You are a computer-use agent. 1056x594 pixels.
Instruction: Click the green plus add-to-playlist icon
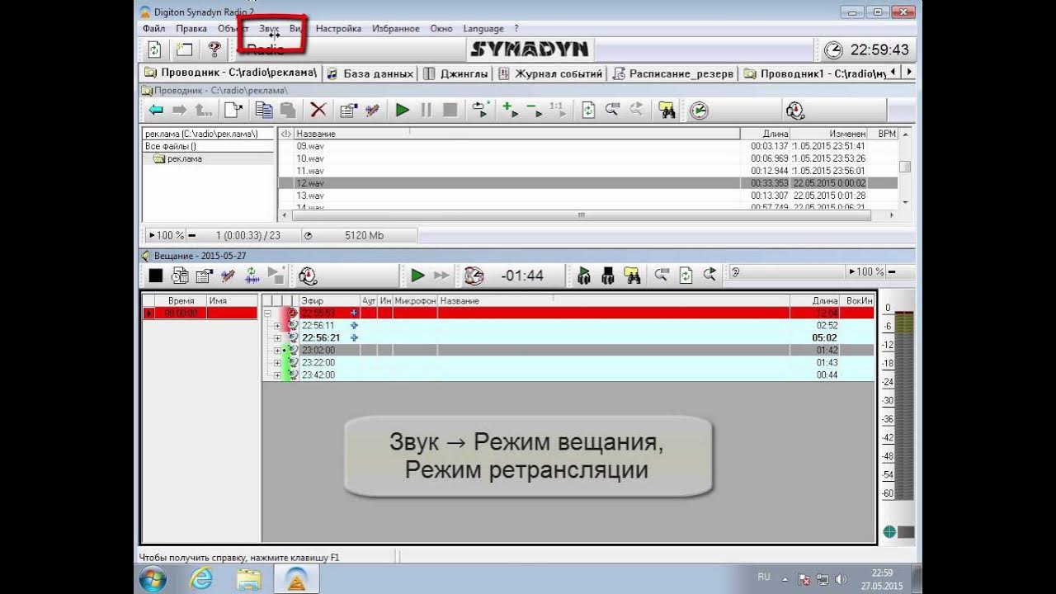[510, 110]
